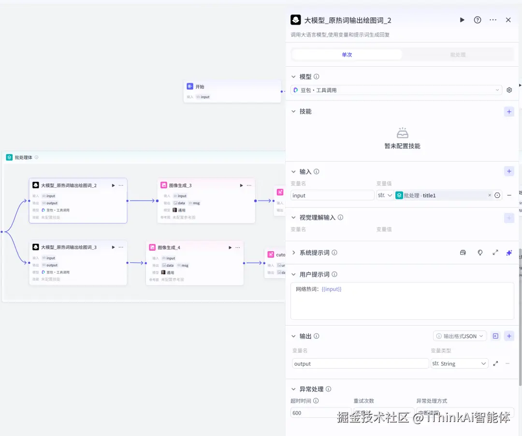Open the 输出格式JSON format dropdown

pyautogui.click(x=460, y=336)
